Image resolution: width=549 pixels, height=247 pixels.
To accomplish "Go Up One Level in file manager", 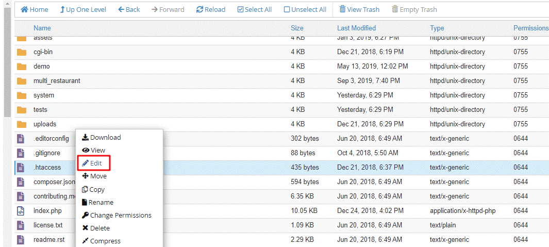I will pos(82,9).
